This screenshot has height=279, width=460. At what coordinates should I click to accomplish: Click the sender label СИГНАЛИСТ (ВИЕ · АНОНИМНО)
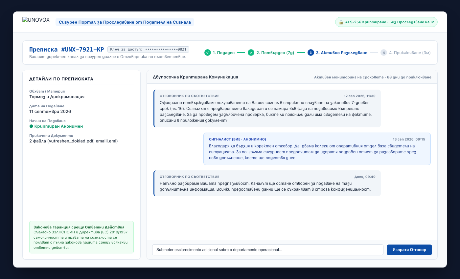coord(238,139)
